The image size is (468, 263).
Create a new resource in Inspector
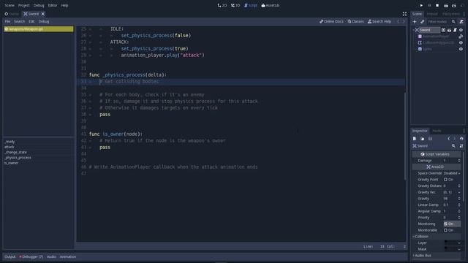pos(415,139)
